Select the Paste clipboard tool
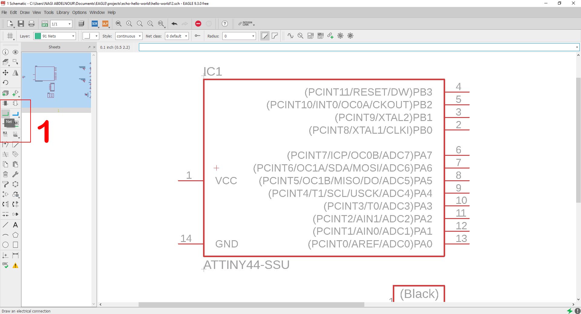Viewport: 581px width, 314px height. [15, 164]
